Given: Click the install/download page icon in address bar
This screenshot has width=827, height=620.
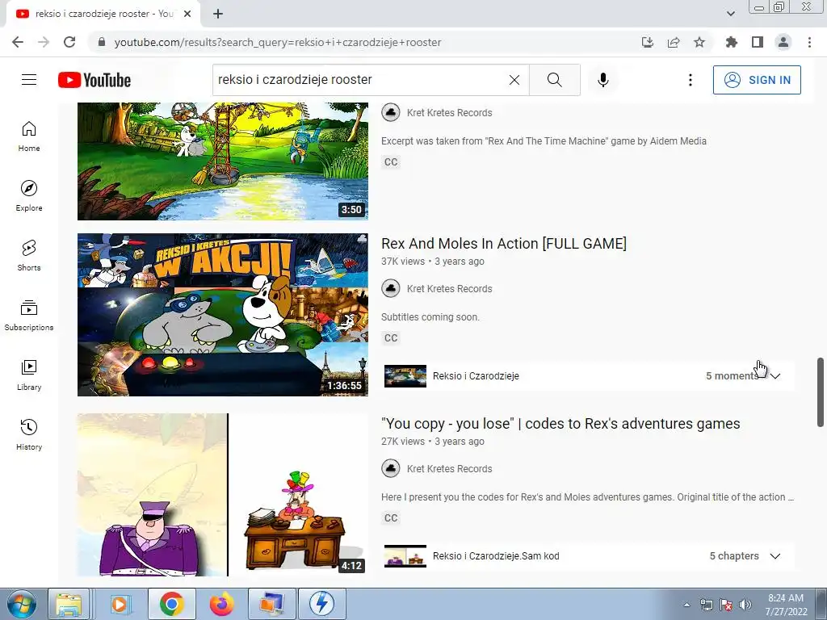Looking at the screenshot, I should (647, 42).
